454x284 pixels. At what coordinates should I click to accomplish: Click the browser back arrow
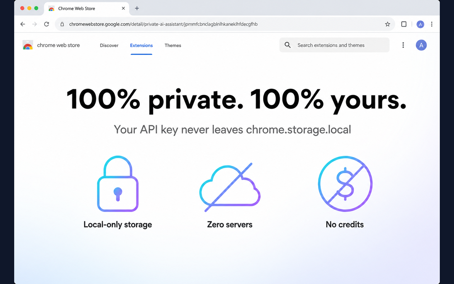23,24
